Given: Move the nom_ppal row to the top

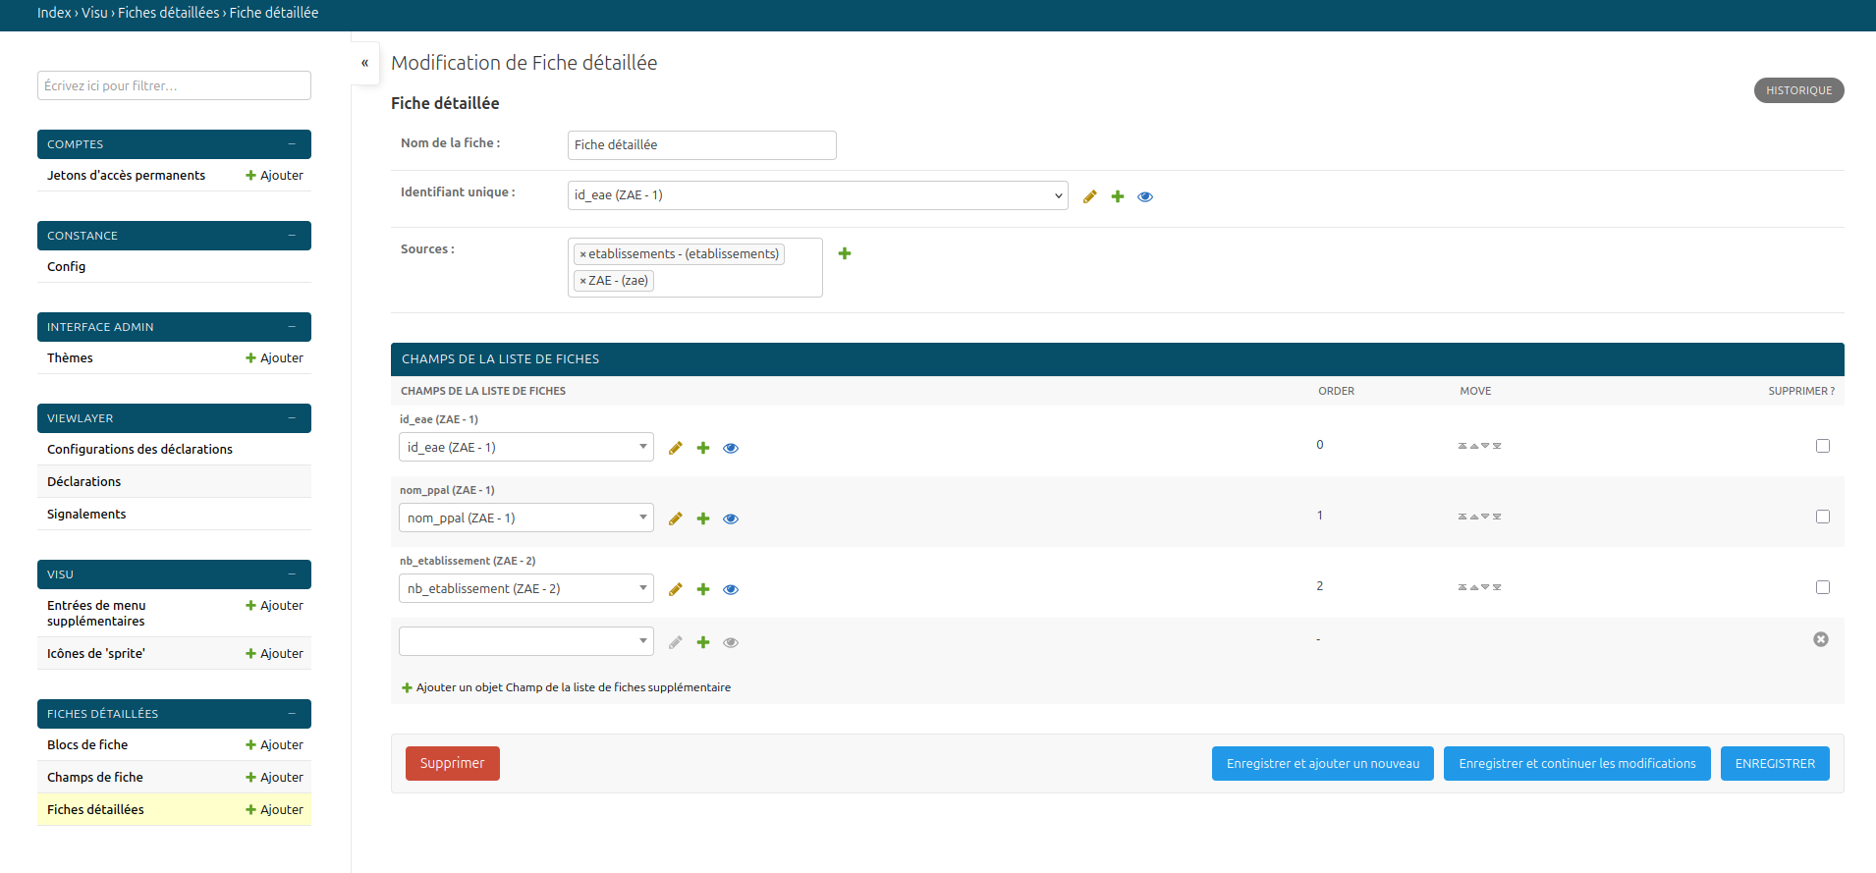Looking at the screenshot, I should pos(1462,517).
